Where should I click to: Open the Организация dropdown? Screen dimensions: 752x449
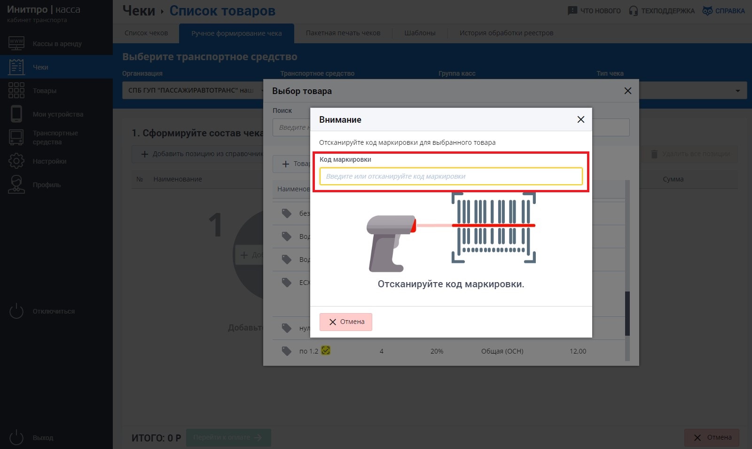pyautogui.click(x=193, y=90)
